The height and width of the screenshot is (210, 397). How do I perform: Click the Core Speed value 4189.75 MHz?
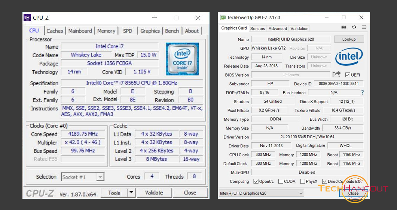pos(83,134)
